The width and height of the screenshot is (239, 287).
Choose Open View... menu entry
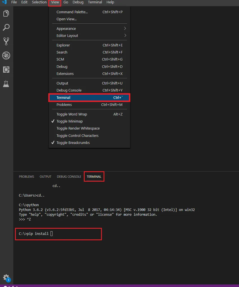pos(89,19)
